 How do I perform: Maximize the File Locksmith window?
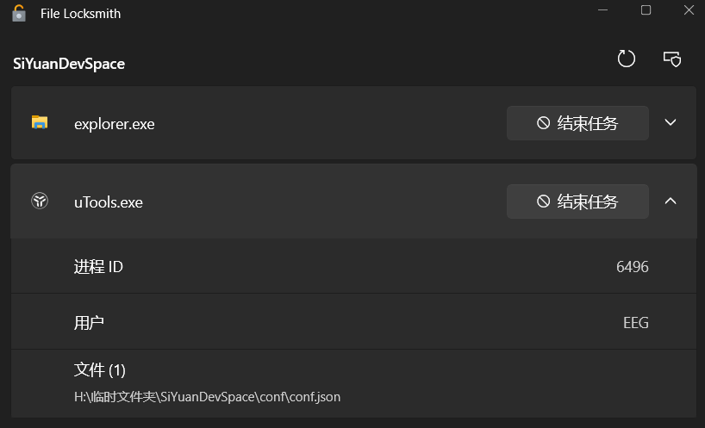(x=646, y=10)
